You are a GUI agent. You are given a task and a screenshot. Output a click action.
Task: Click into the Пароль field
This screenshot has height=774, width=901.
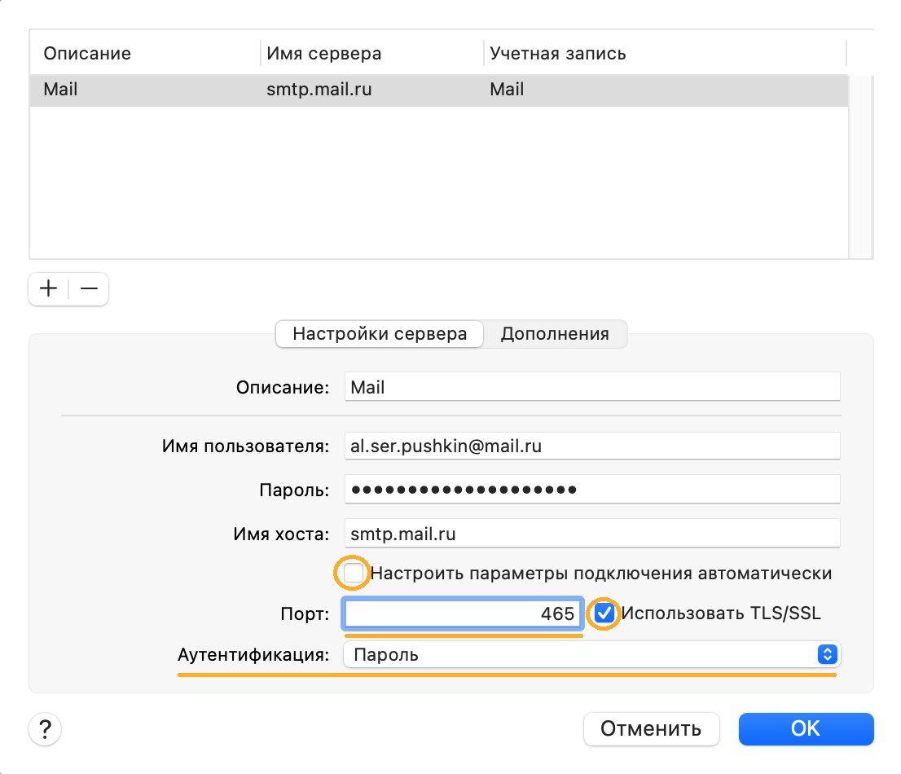pos(592,490)
